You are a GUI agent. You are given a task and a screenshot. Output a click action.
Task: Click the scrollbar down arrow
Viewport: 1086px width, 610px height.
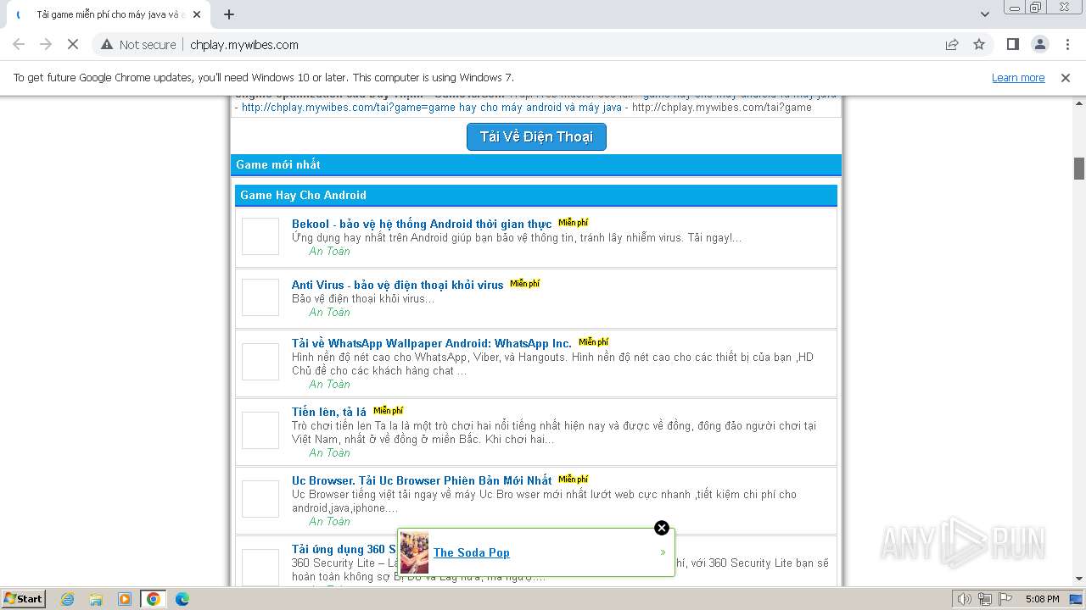coord(1079,579)
